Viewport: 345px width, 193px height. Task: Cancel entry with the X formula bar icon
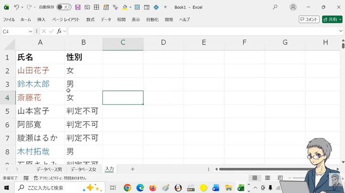[x=44, y=32]
